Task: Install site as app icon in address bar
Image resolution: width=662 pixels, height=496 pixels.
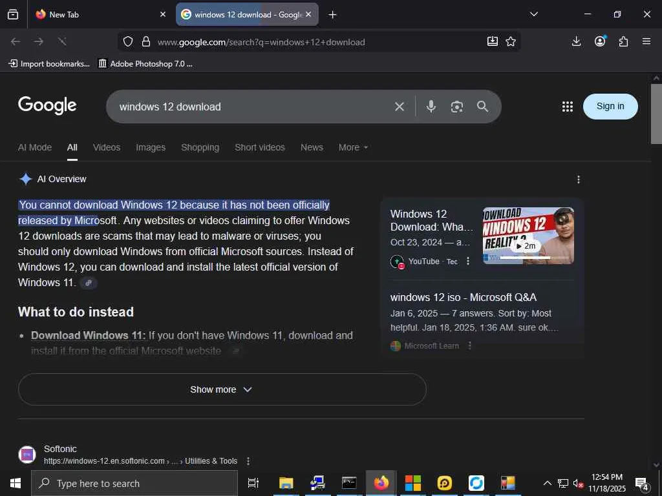Action: pos(492,41)
